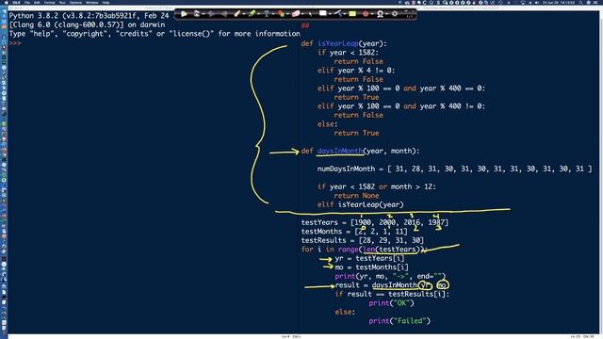Click the 'elif year % 4 != 0:' line
Image resolution: width=603 pixels, height=339 pixels.
tap(356, 71)
